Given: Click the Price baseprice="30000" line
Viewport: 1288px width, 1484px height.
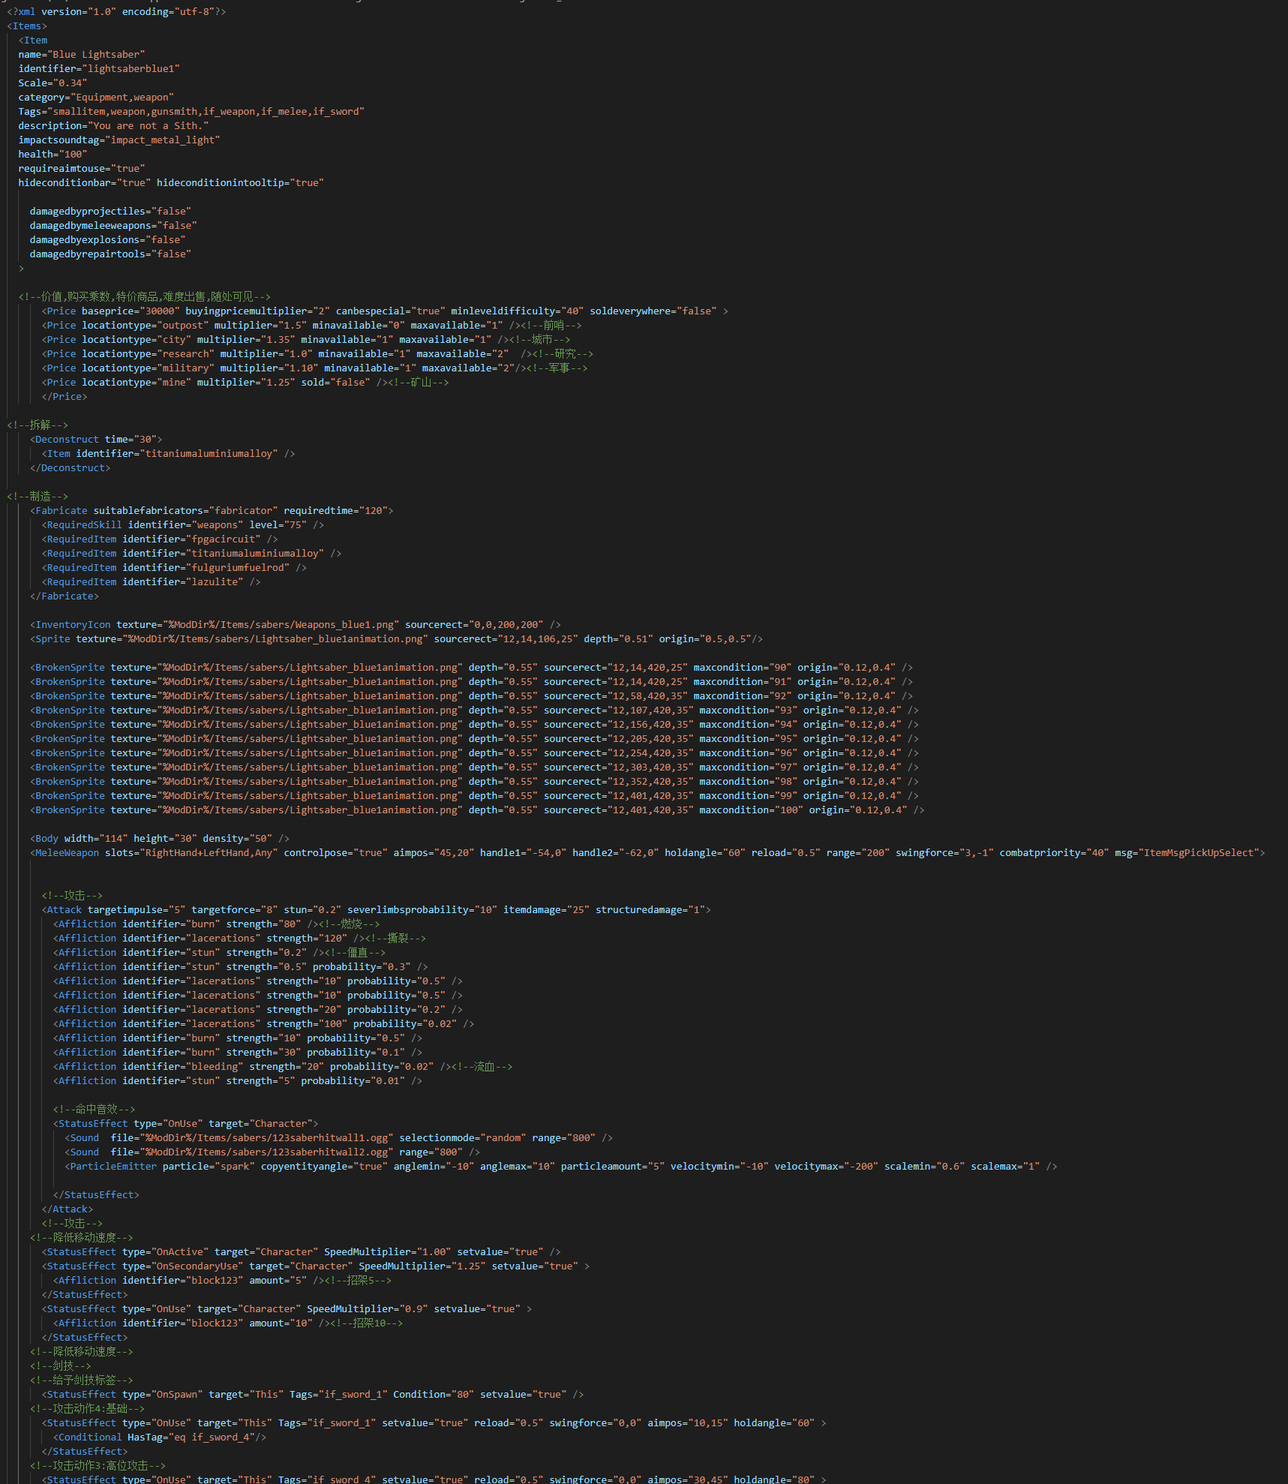Looking at the screenshot, I should tap(385, 311).
